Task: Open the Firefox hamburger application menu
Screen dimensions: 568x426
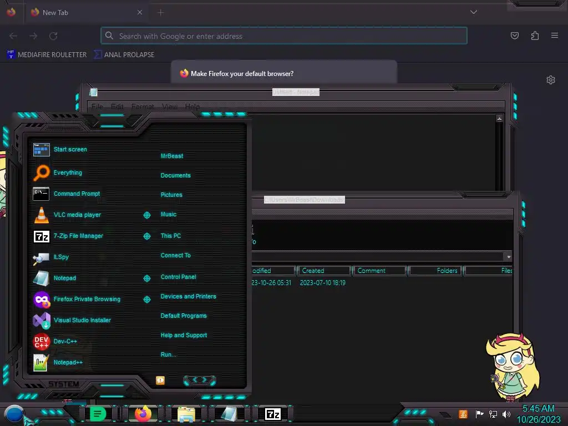Action: (555, 35)
